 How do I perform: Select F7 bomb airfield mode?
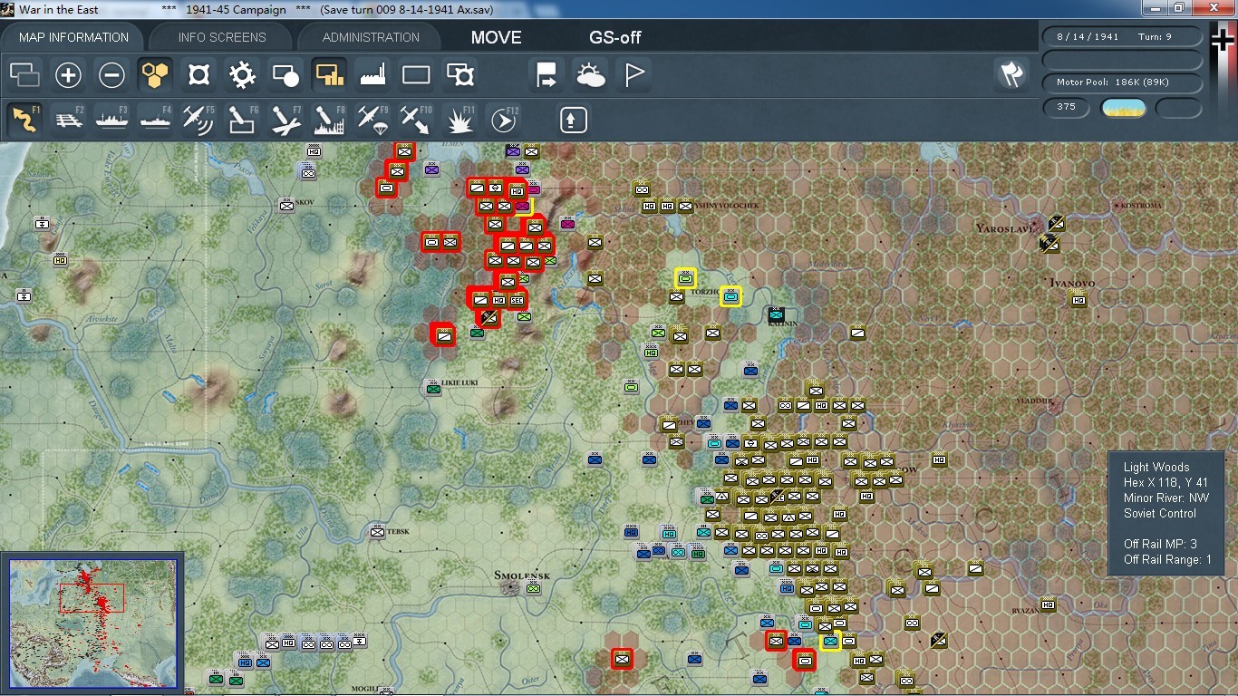(x=285, y=120)
